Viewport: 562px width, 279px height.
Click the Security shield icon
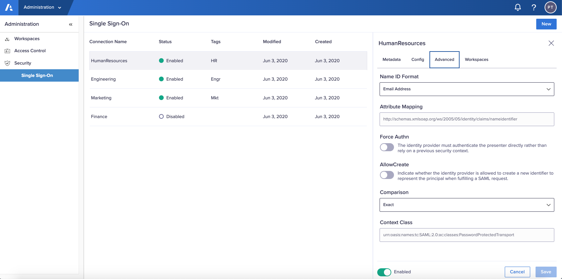click(x=7, y=63)
